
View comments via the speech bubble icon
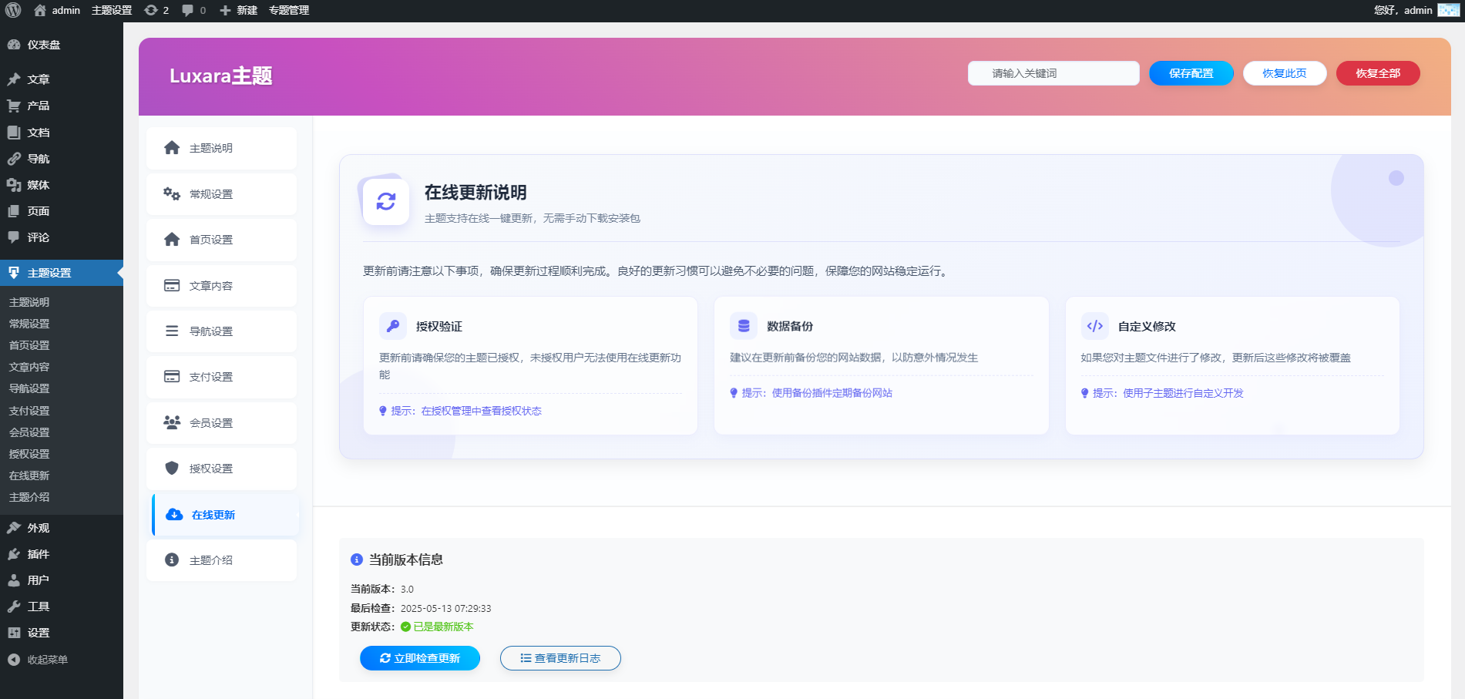[187, 10]
